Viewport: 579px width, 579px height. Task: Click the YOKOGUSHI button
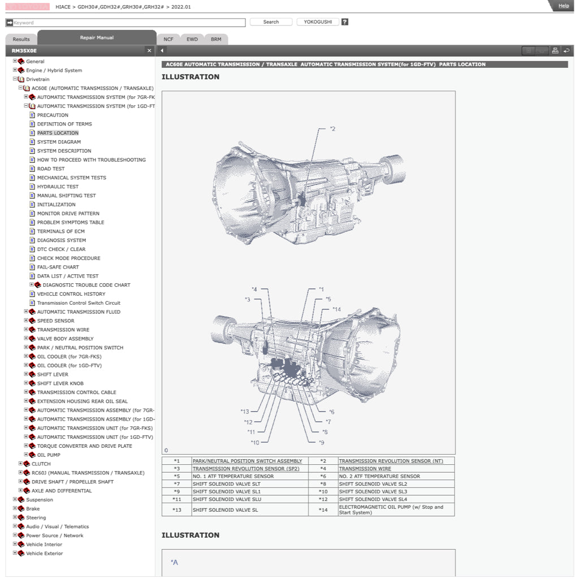(317, 21)
